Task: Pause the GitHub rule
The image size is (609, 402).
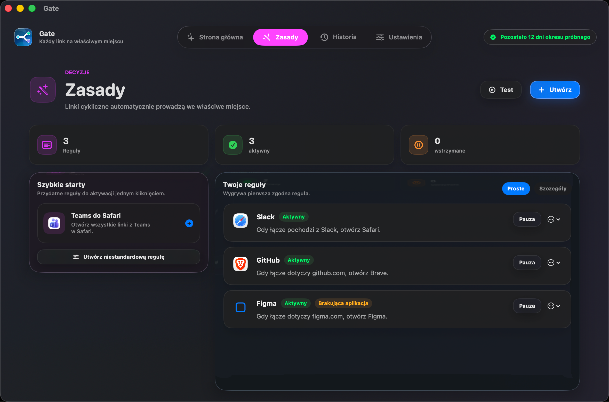Action: pyautogui.click(x=527, y=263)
